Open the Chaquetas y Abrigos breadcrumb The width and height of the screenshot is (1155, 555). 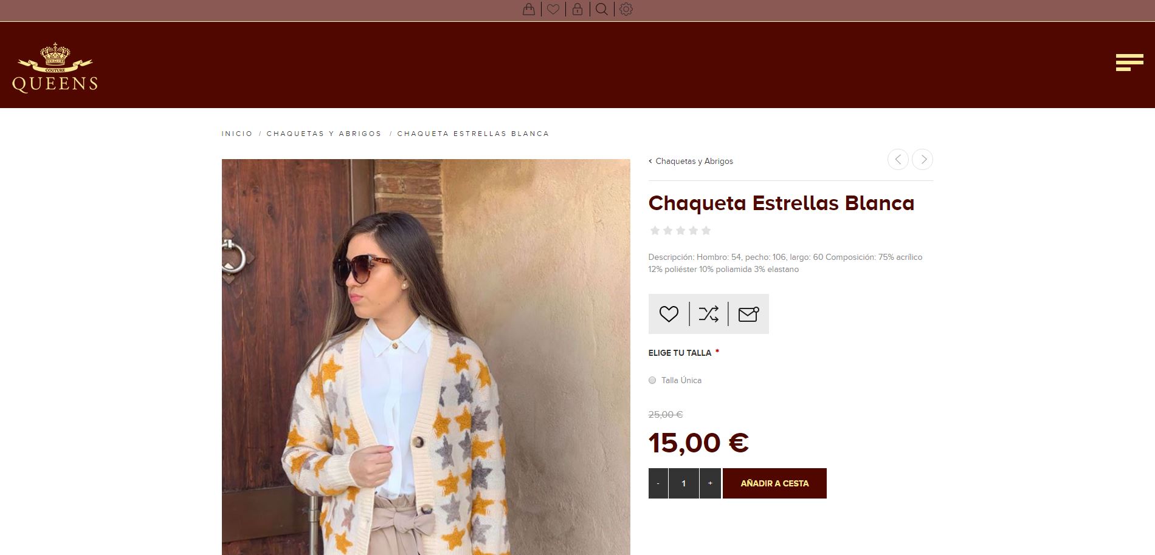click(324, 134)
